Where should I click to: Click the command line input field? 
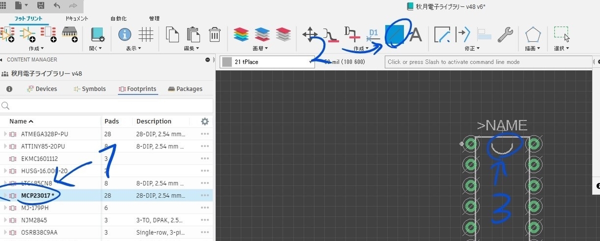(488, 62)
